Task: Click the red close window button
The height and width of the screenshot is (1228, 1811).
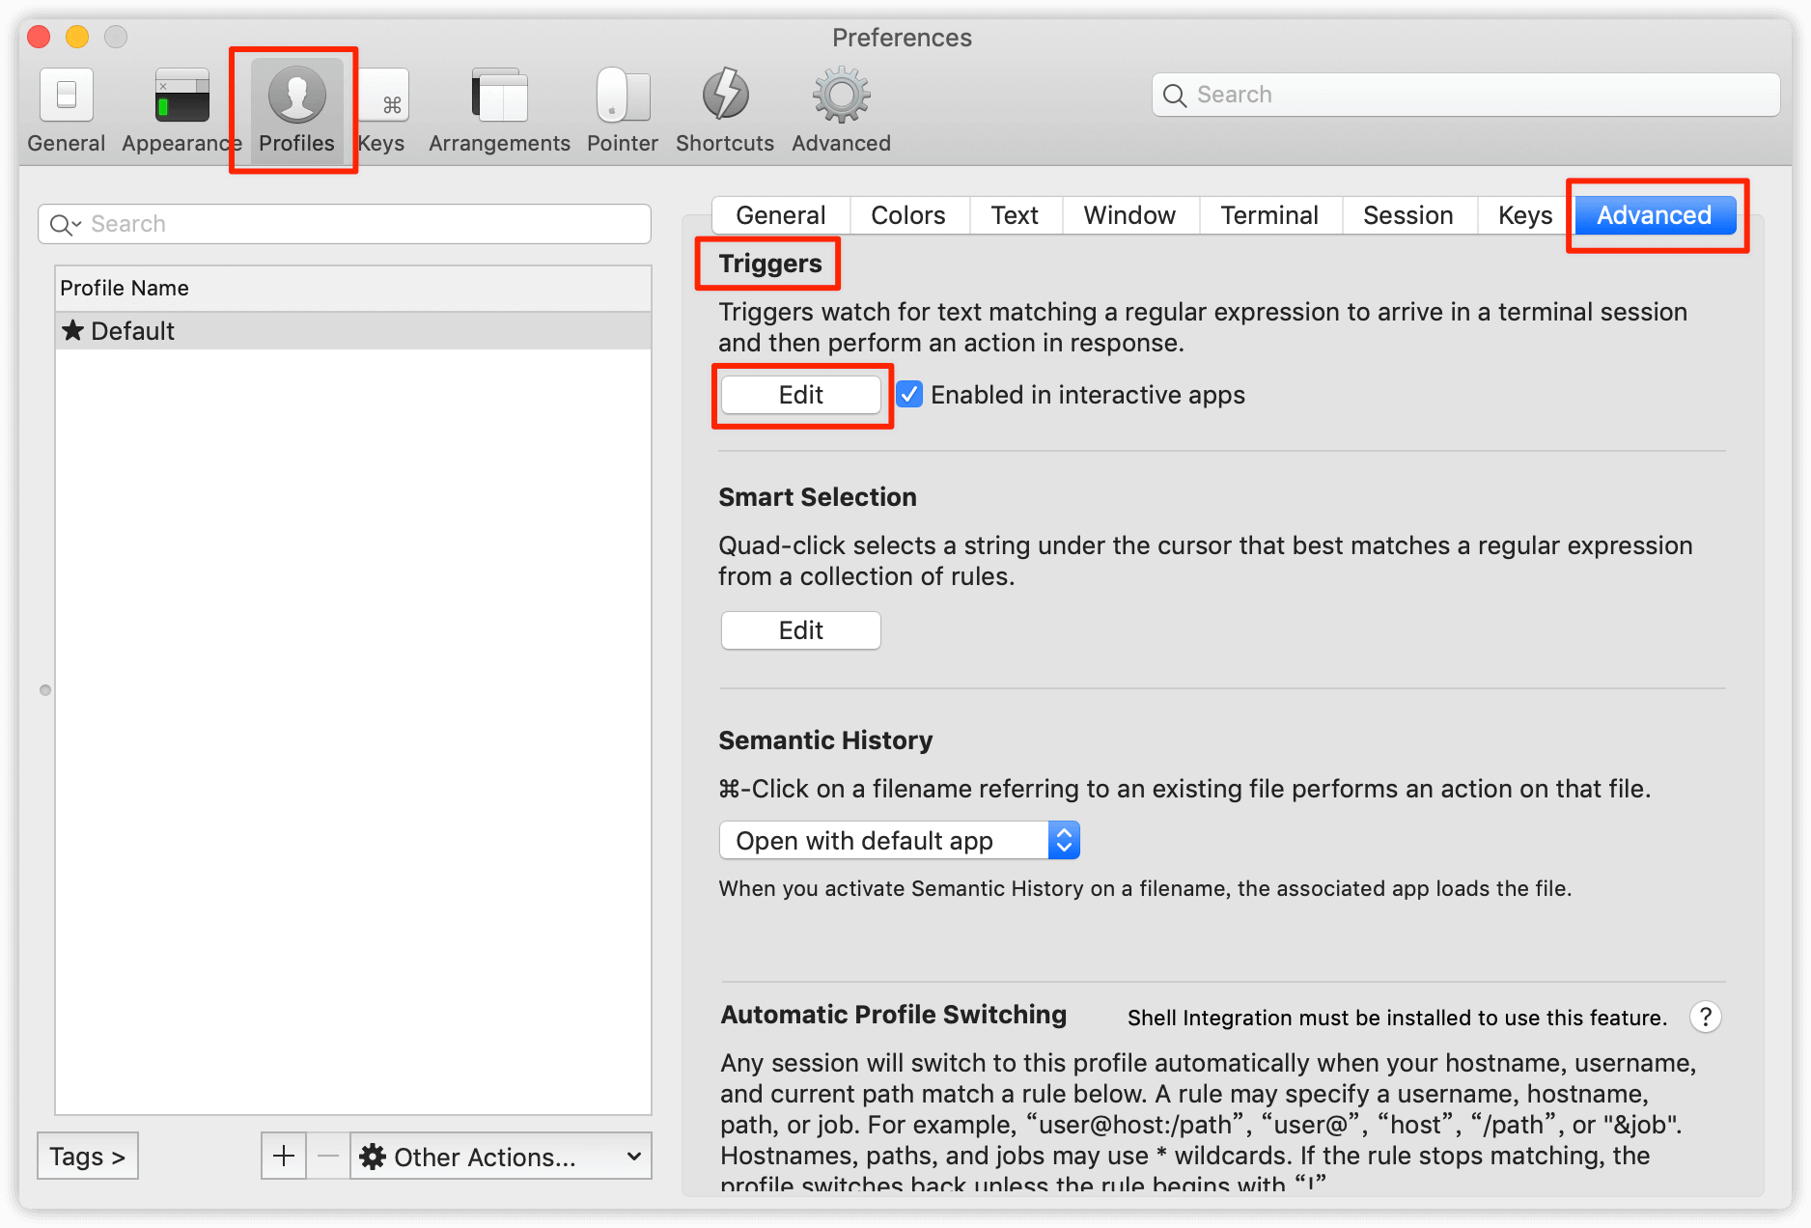Action: (39, 37)
